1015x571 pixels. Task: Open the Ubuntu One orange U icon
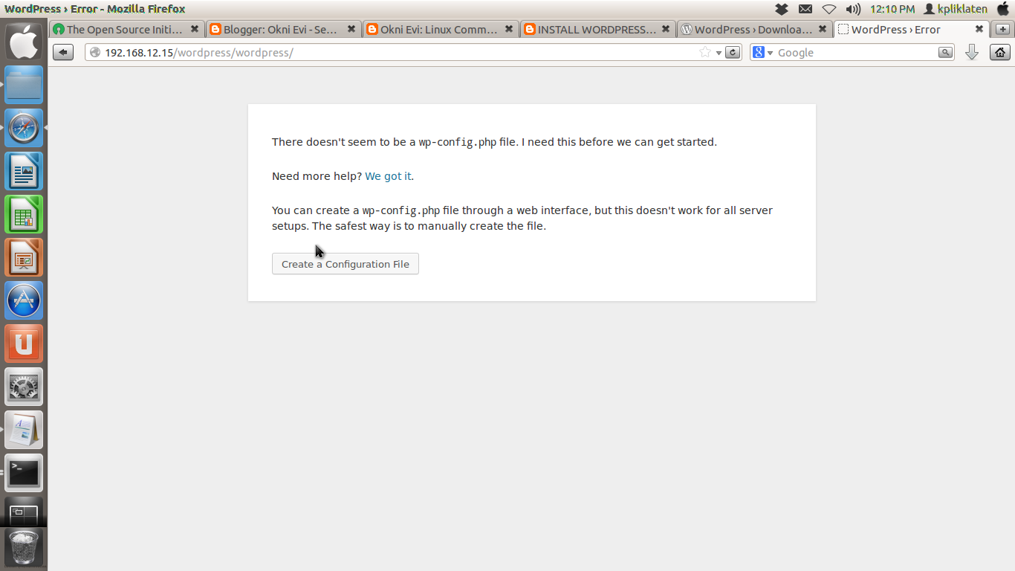pos(25,343)
